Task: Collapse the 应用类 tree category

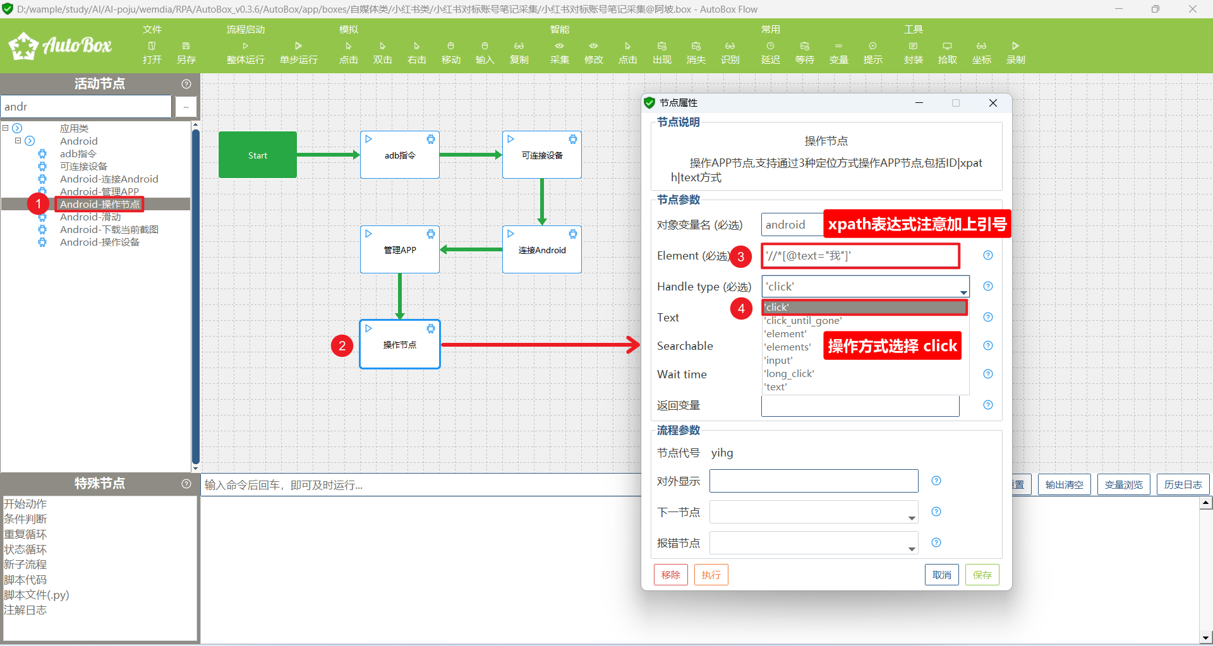Action: pyautogui.click(x=5, y=128)
